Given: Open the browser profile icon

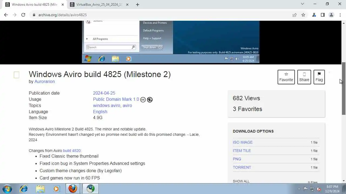Looking at the screenshot, I should pos(331,15).
